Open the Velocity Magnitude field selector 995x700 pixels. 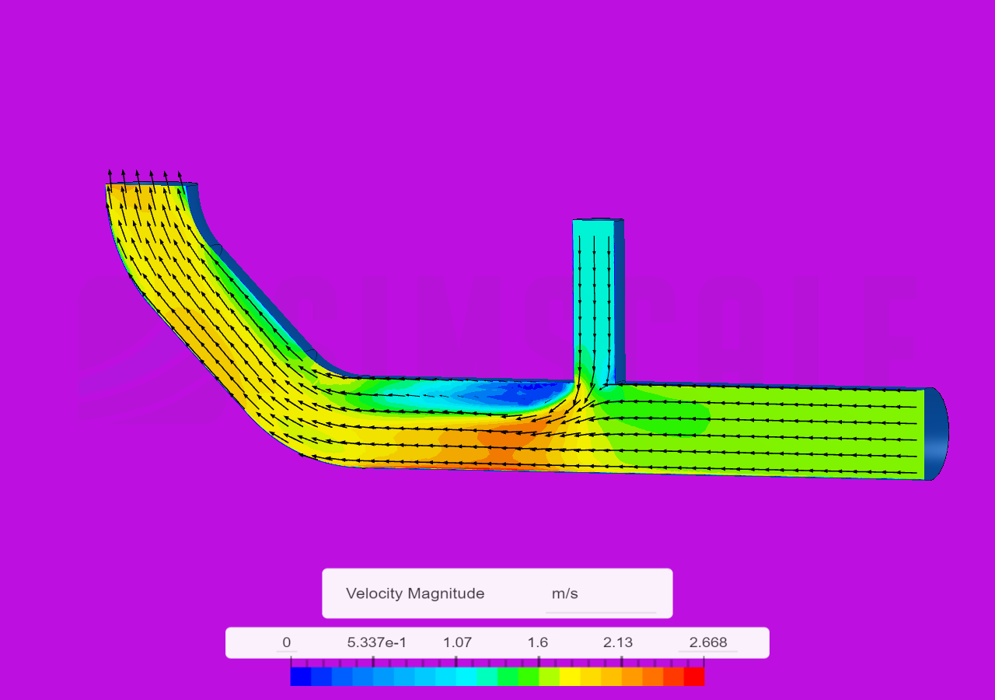point(415,593)
